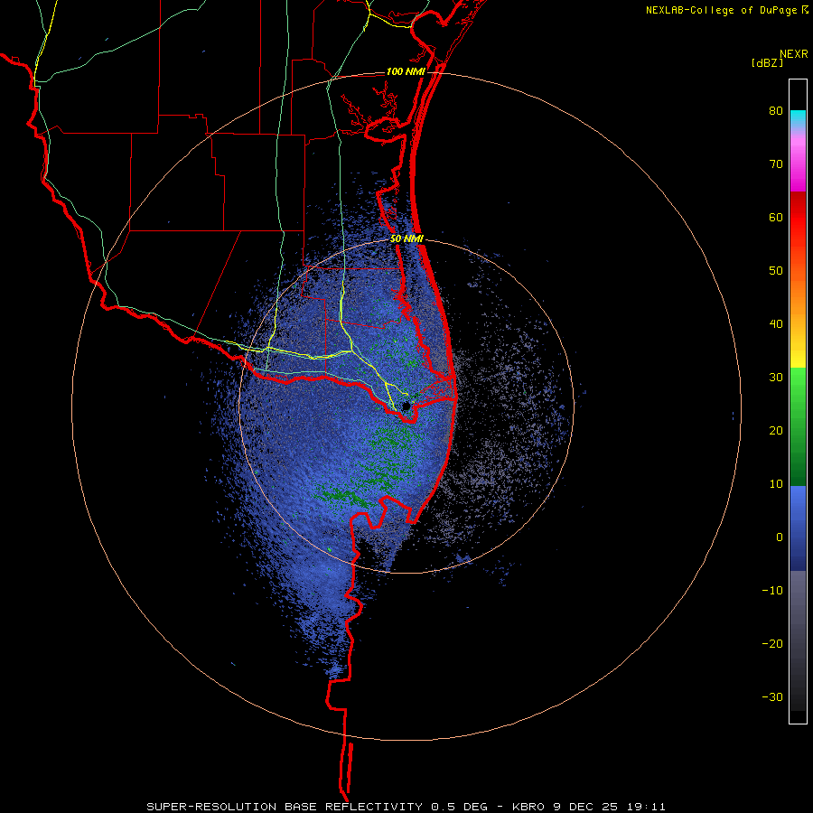Click the green segment of the color bar
The height and width of the screenshot is (813, 813).
[798, 426]
